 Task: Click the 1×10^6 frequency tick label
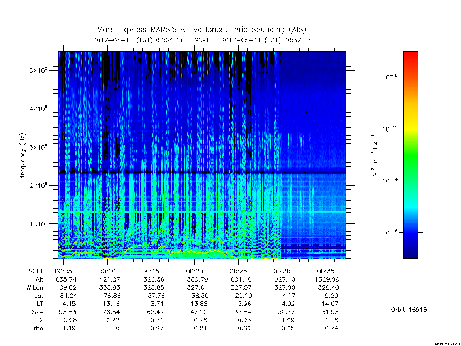38,223
